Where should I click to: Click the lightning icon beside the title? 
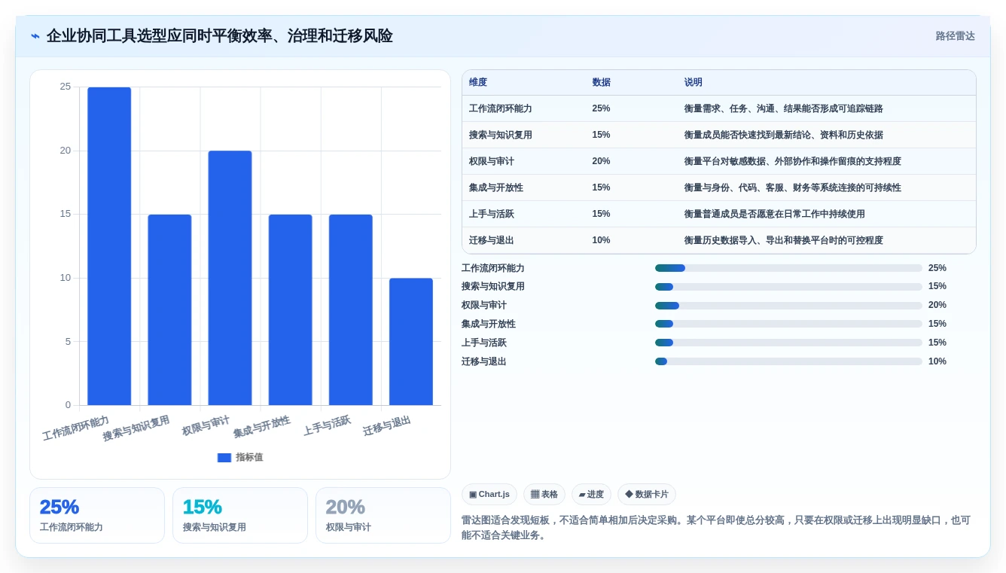(35, 36)
